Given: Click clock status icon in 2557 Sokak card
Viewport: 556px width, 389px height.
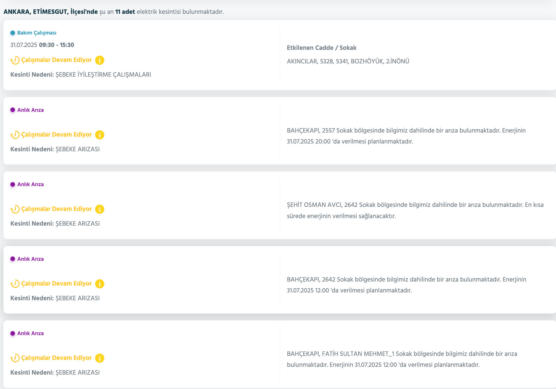Looking at the screenshot, I should pos(15,135).
